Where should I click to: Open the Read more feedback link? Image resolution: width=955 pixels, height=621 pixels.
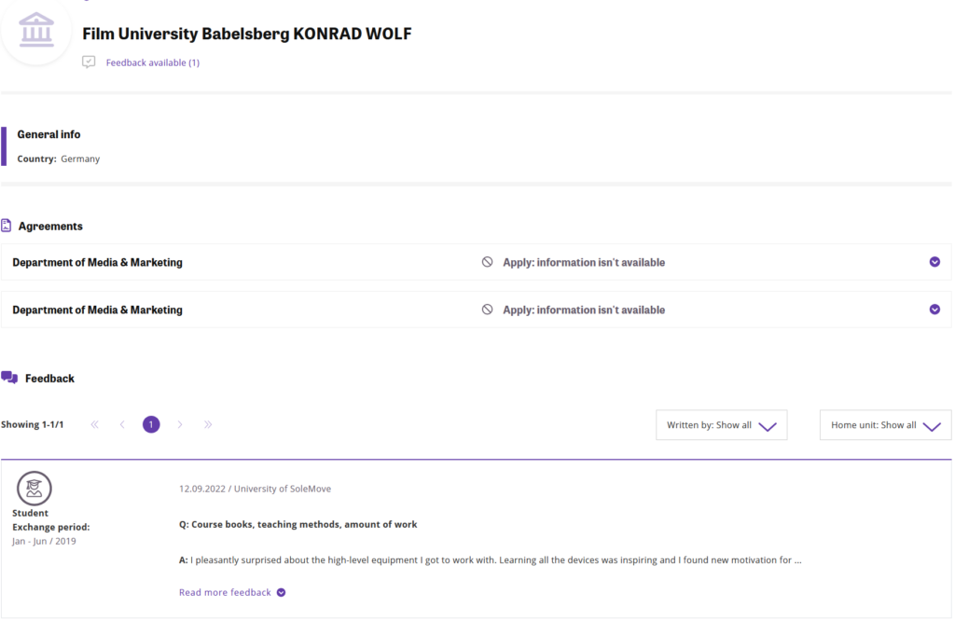pyautogui.click(x=225, y=592)
